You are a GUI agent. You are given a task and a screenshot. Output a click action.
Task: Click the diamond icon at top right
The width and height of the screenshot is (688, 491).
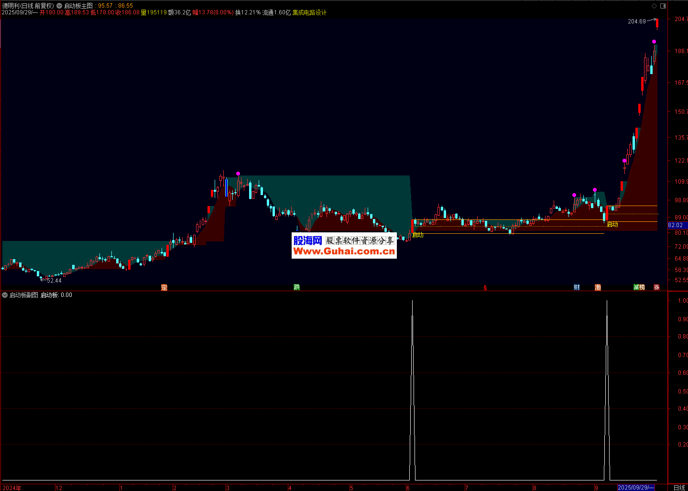(654, 6)
